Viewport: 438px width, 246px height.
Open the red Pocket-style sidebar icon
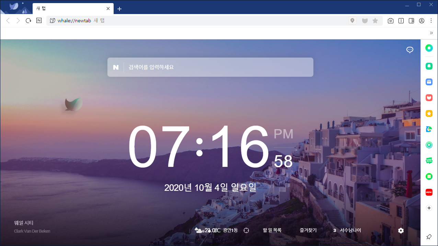[x=429, y=98]
